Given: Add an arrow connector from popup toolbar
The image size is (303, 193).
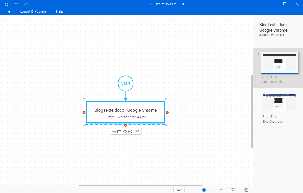Looking at the screenshot, I should tap(114, 132).
